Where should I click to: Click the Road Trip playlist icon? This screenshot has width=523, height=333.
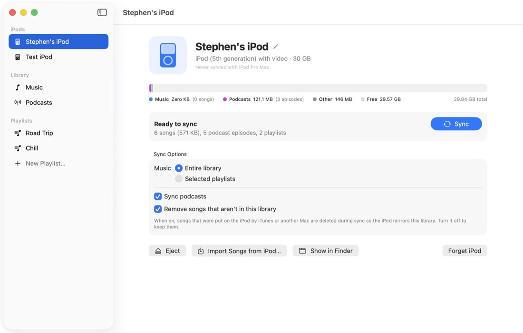(18, 133)
